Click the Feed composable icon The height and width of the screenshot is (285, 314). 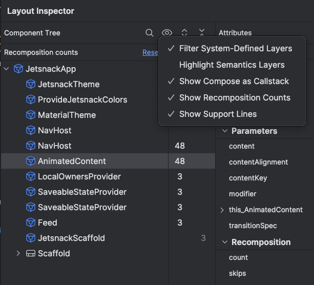click(31, 222)
